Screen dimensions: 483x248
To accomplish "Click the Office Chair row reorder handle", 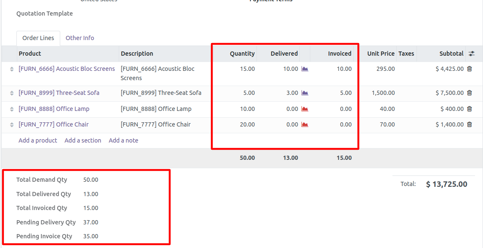I will coord(12,125).
